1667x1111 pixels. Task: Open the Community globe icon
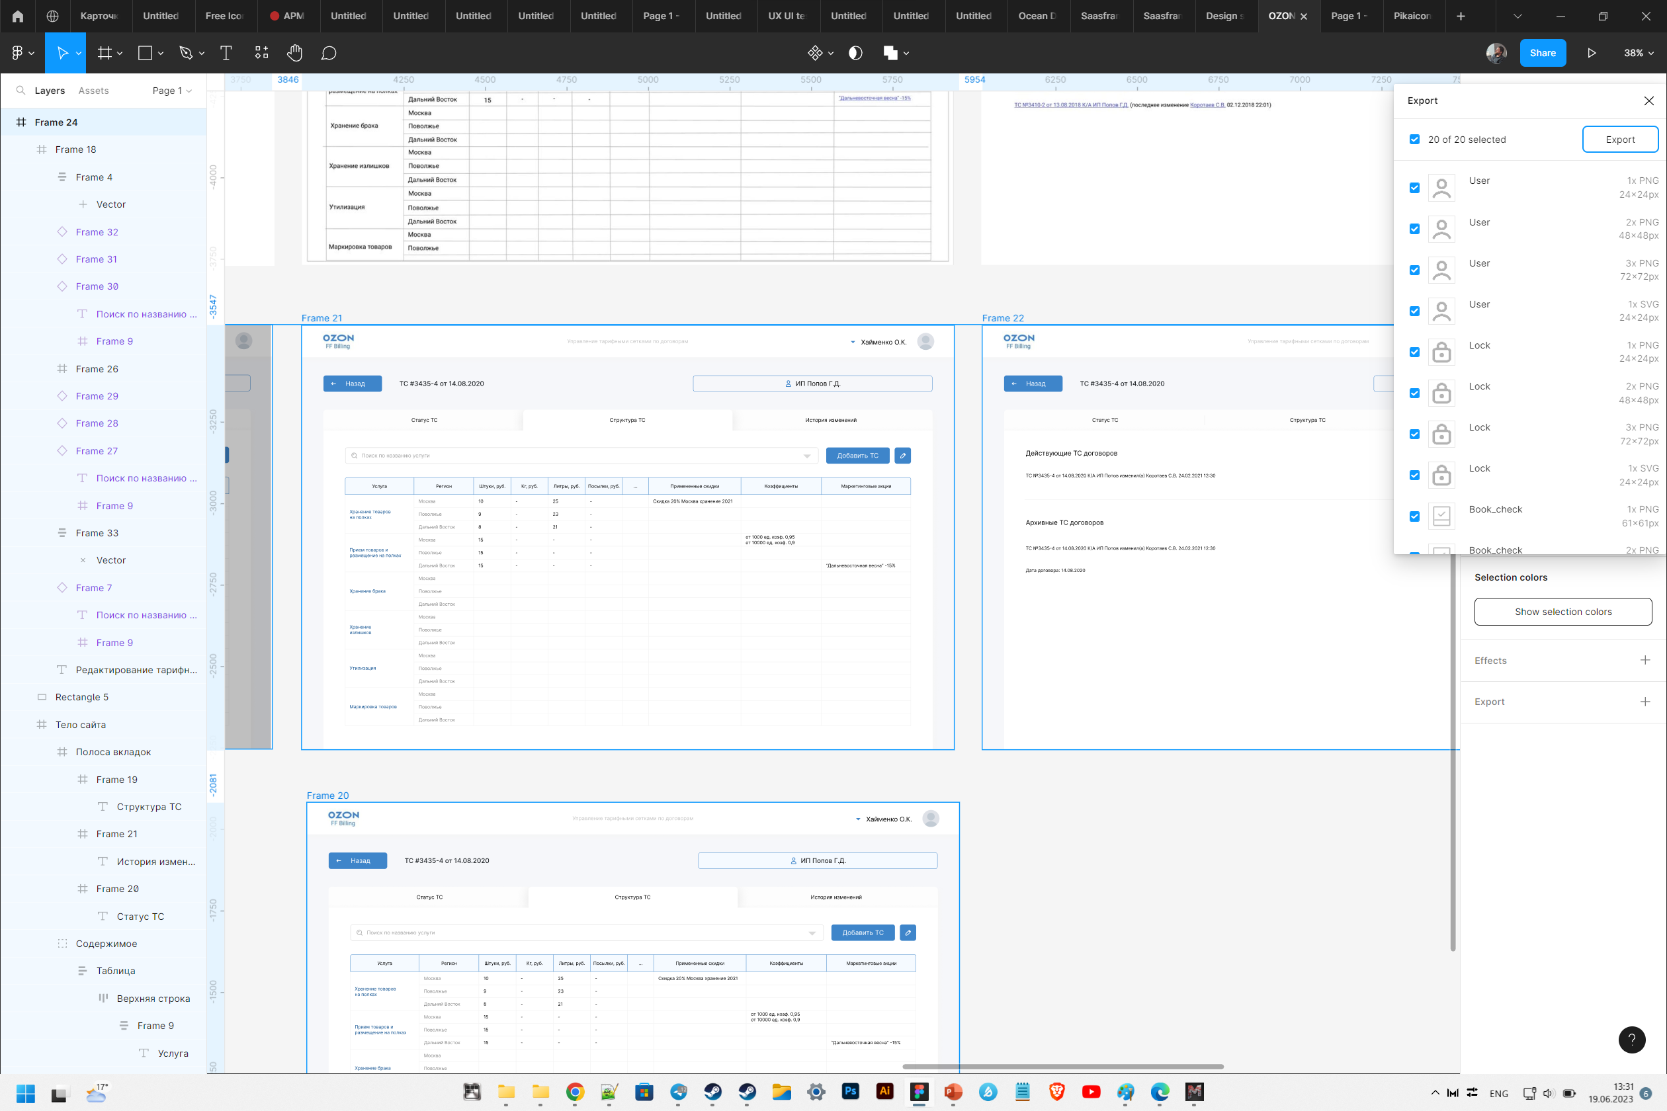pos(52,16)
